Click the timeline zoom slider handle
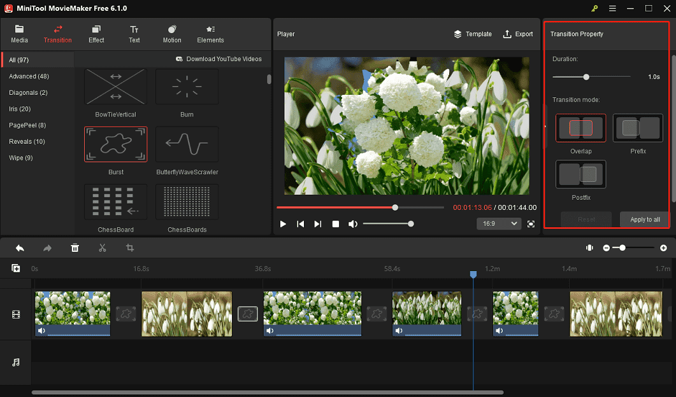 pyautogui.click(x=622, y=248)
